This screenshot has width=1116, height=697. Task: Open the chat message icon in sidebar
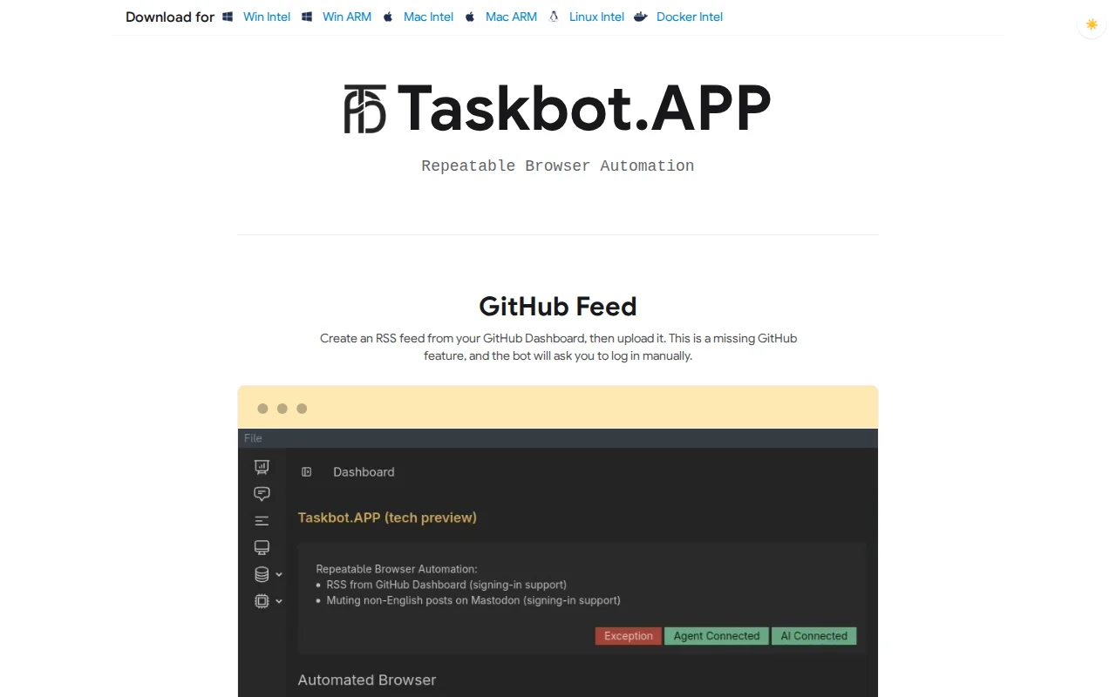262,494
